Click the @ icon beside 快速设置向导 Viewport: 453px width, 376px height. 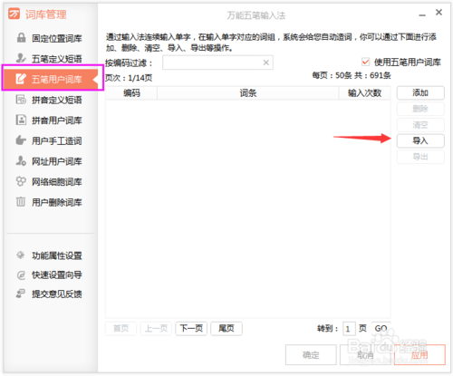point(21,275)
